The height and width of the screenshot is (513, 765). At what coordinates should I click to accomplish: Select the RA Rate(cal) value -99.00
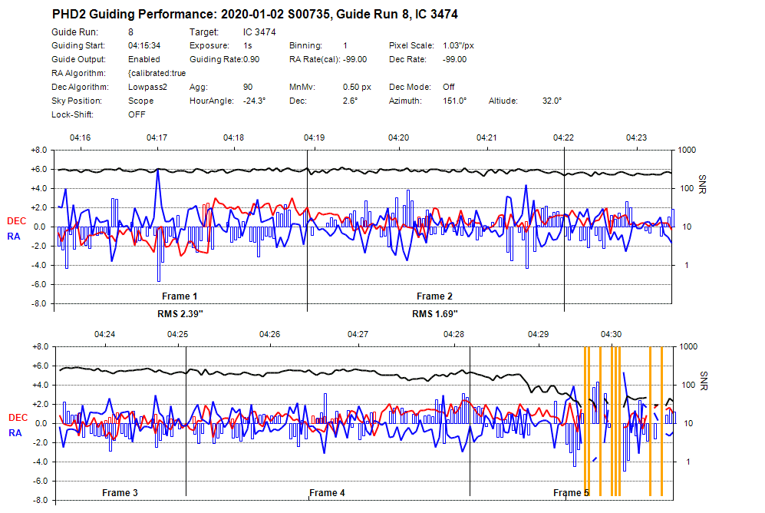354,59
